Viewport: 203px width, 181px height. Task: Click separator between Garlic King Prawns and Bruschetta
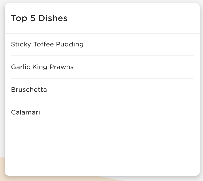point(102,78)
